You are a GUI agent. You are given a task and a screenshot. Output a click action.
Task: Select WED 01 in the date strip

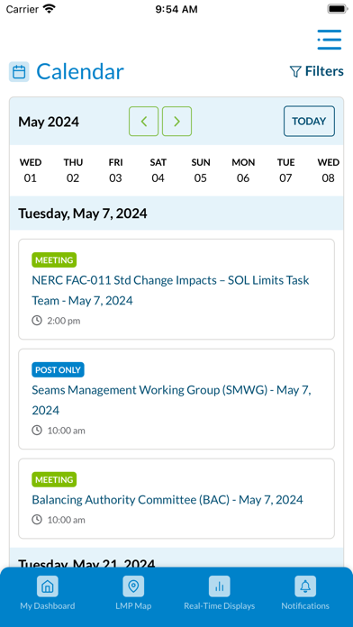coord(31,170)
